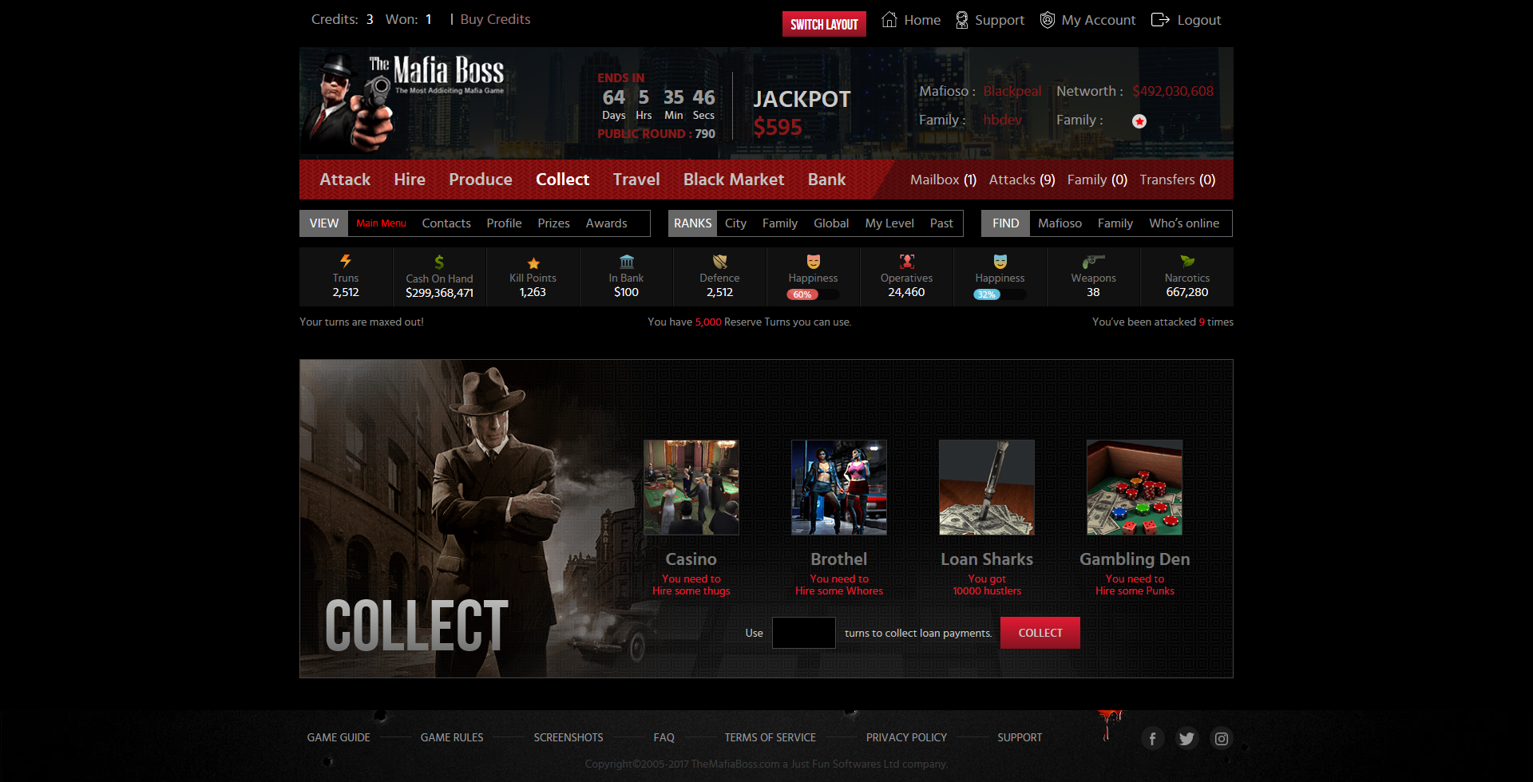Click the blue 32% happiness bar
The height and width of the screenshot is (782, 1533).
pyautogui.click(x=1000, y=294)
